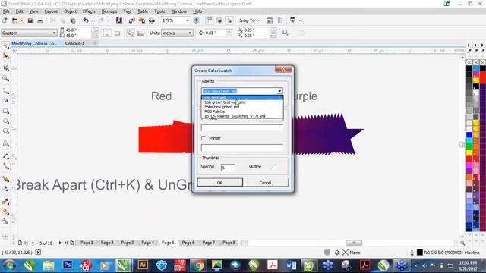Screen dimensions: 486x273
Task: Toggle the Show grid icon
Action: 219,20
